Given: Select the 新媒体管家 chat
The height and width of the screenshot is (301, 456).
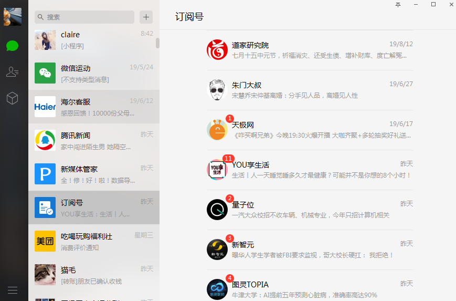Looking at the screenshot, I should (94, 174).
